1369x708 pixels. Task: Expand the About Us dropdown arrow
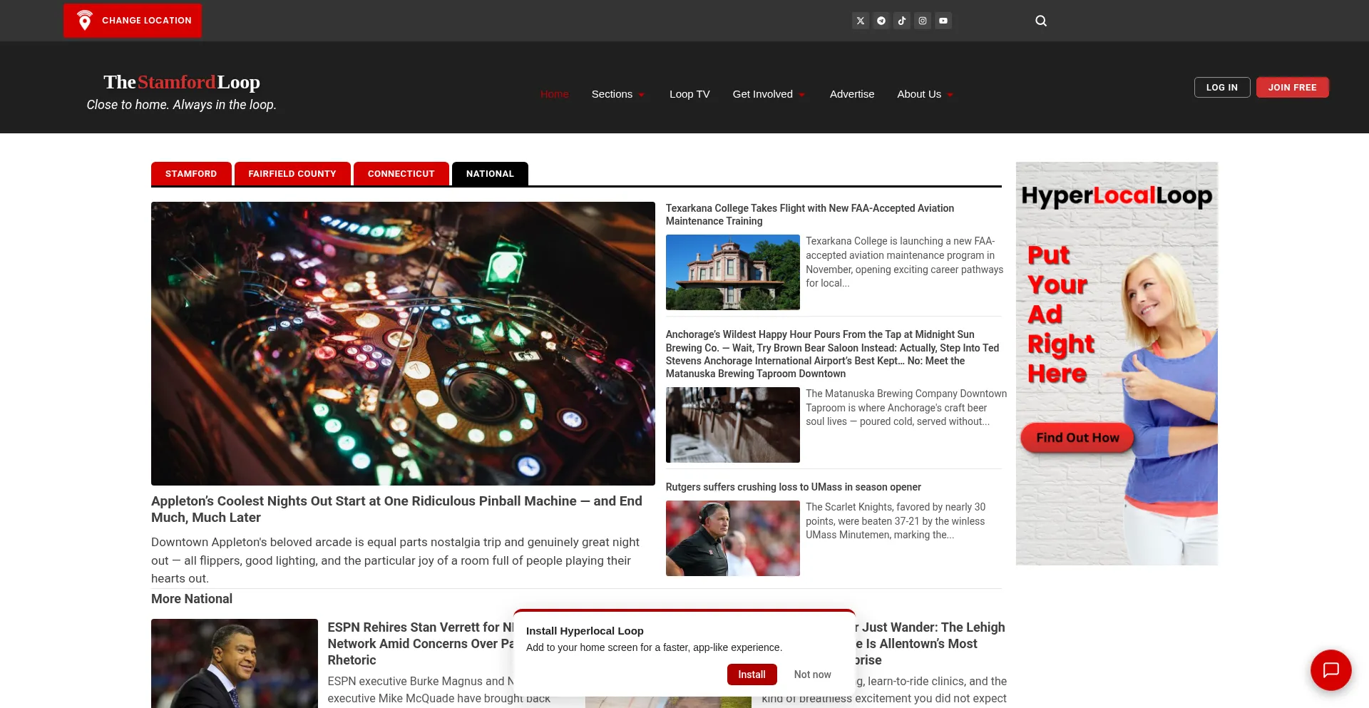950,95
